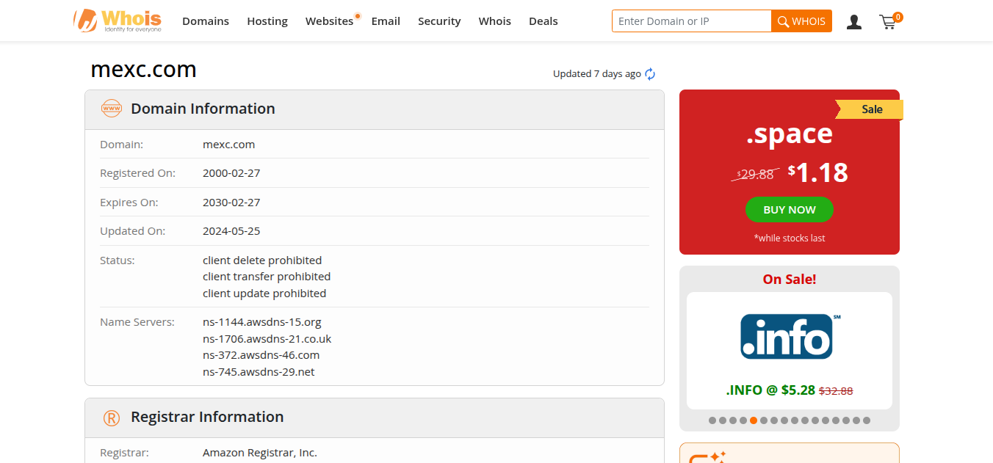Click the status client update prohibited
Screen dimensions: 993x463
(264, 294)
